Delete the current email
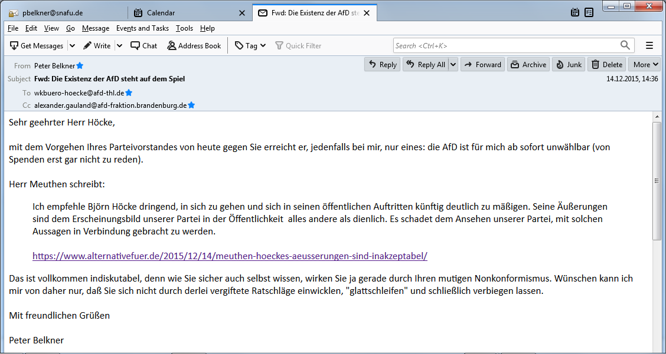Image resolution: width=666 pixels, height=354 pixels. 607,65
